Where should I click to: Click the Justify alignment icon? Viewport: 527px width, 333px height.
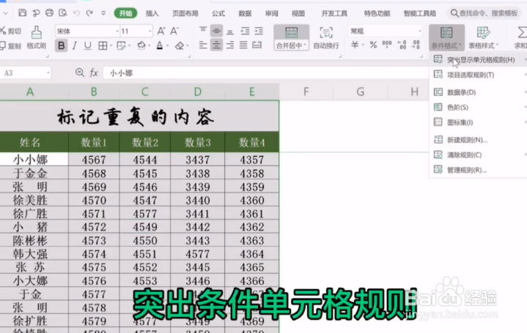243,45
